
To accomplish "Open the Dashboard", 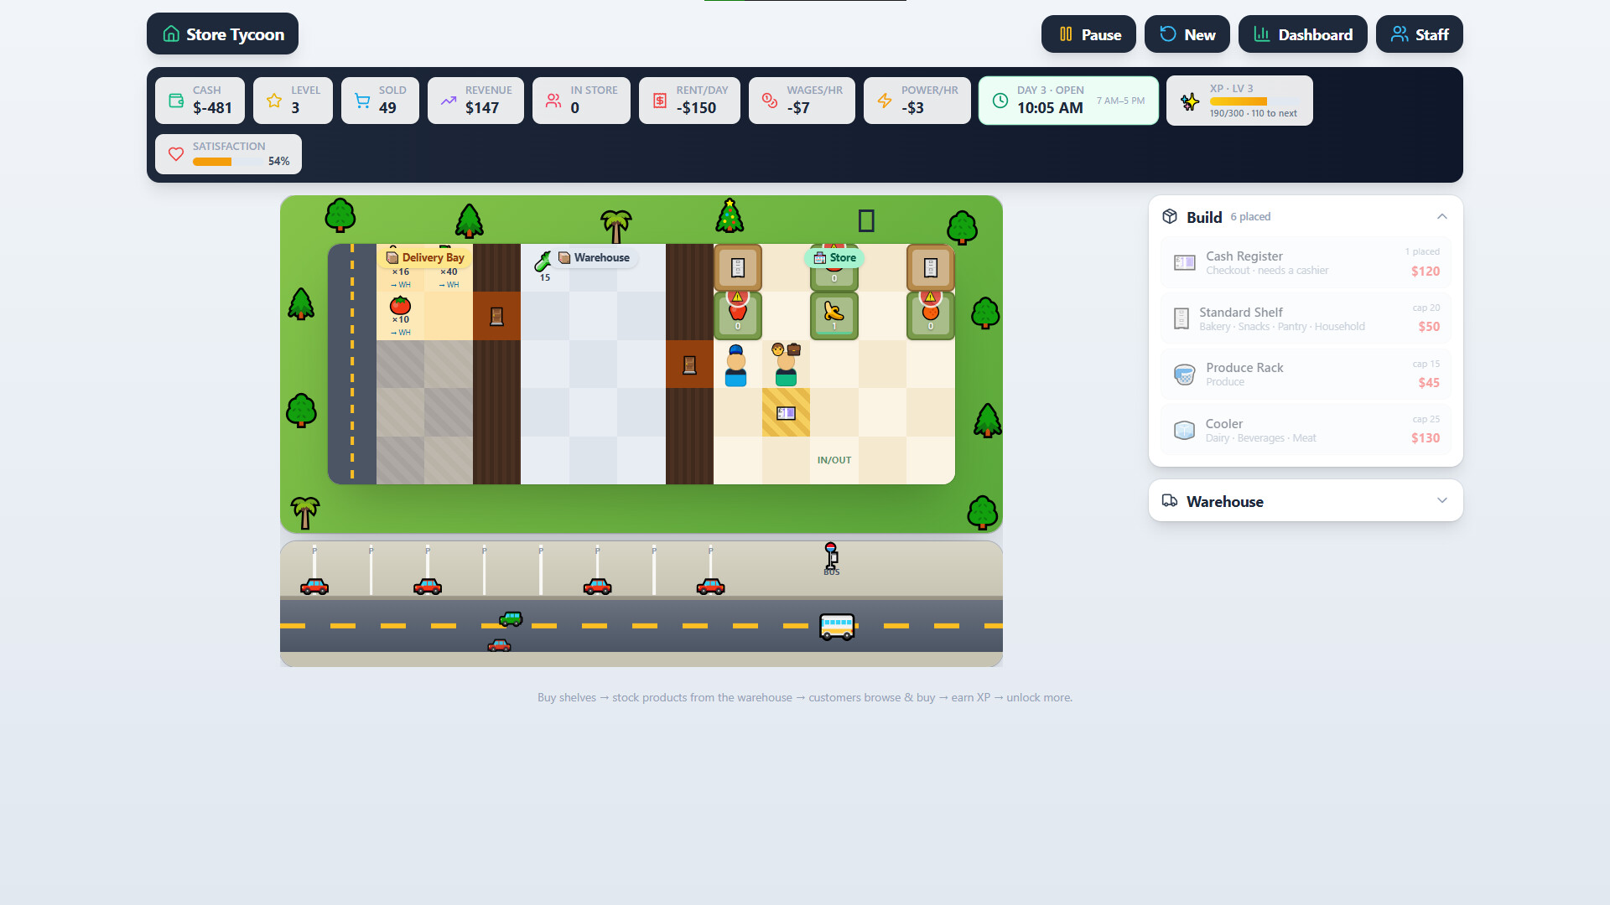I will (1302, 34).
